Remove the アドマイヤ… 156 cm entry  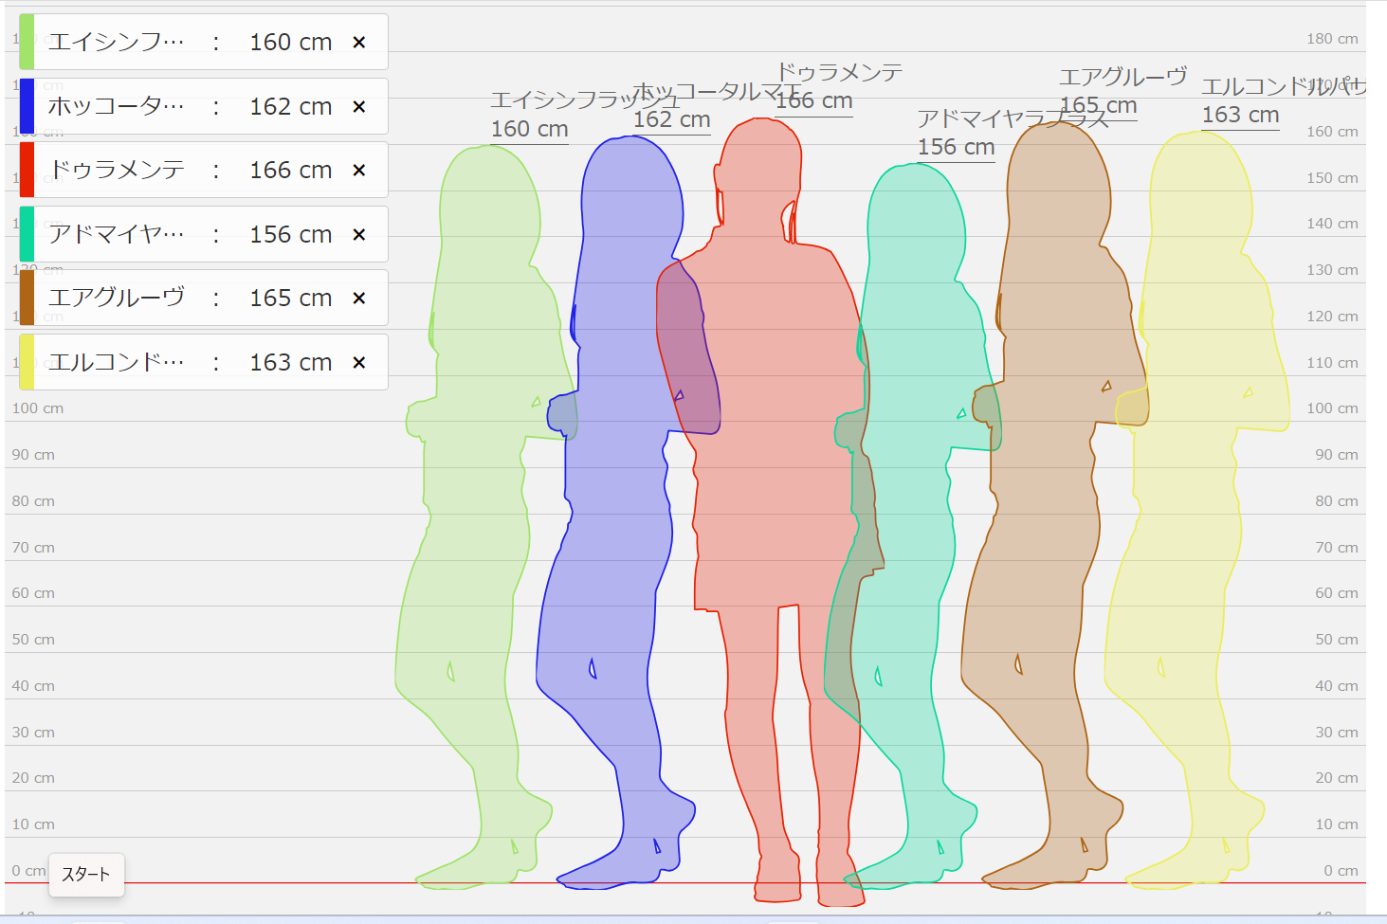359,234
